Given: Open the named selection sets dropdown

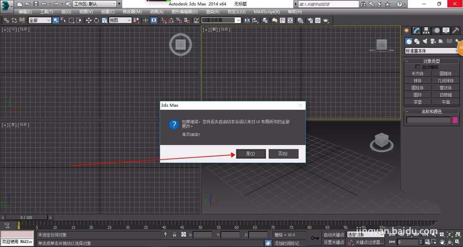Looking at the screenshot, I should click(221, 20).
